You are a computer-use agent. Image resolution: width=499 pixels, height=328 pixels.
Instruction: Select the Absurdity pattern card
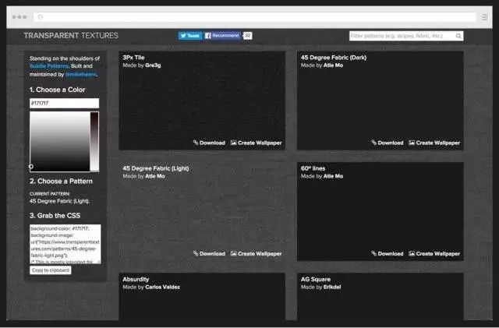click(202, 297)
